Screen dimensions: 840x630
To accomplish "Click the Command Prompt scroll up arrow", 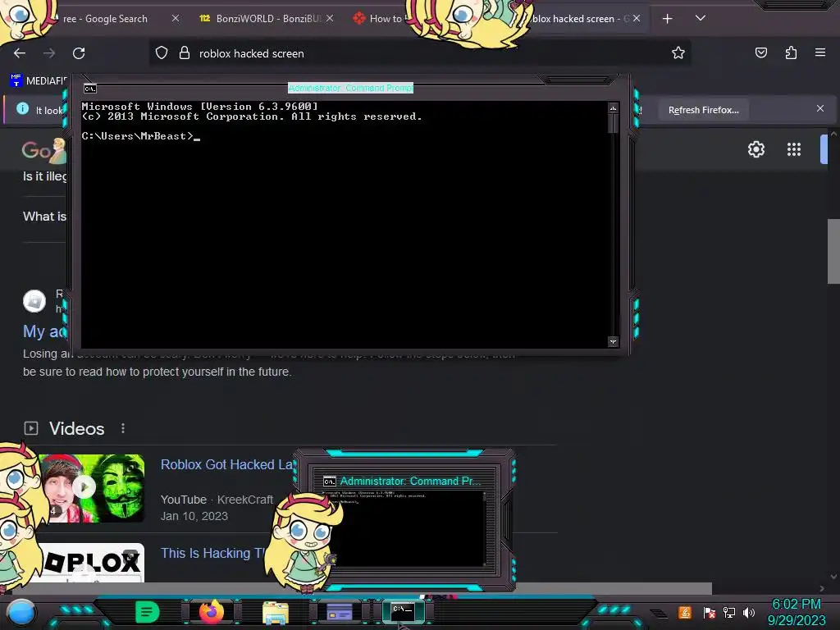I will pyautogui.click(x=614, y=108).
